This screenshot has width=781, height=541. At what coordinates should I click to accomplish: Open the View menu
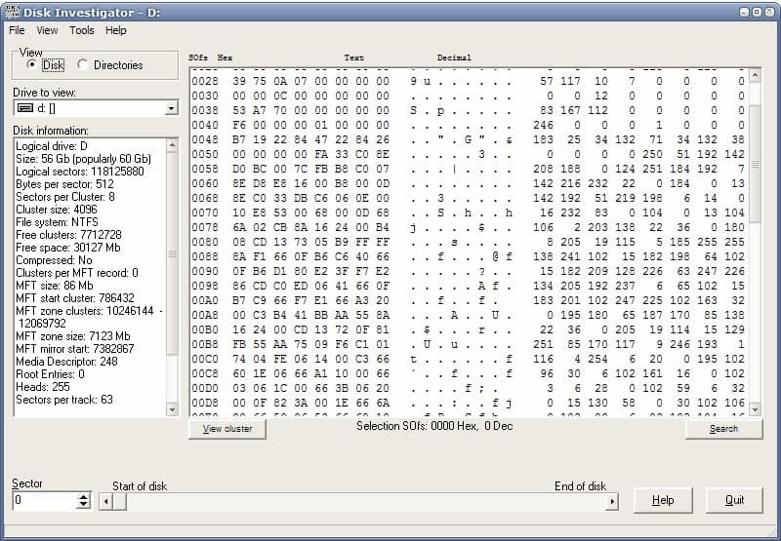pos(47,30)
